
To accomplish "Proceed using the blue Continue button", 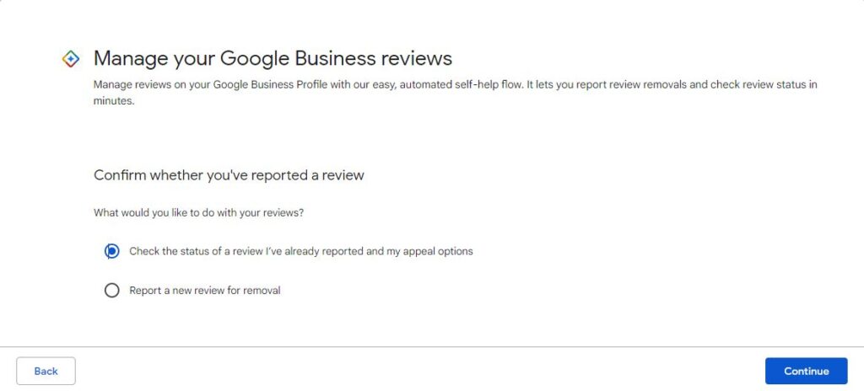I will tap(806, 371).
